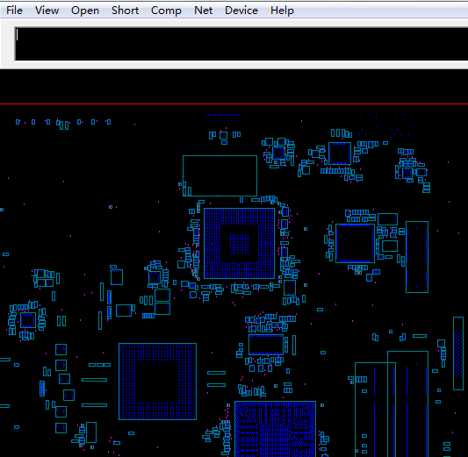Viewport: 468px width, 457px height.
Task: Click the dotted blue pin row above the board
Action: tap(223, 115)
